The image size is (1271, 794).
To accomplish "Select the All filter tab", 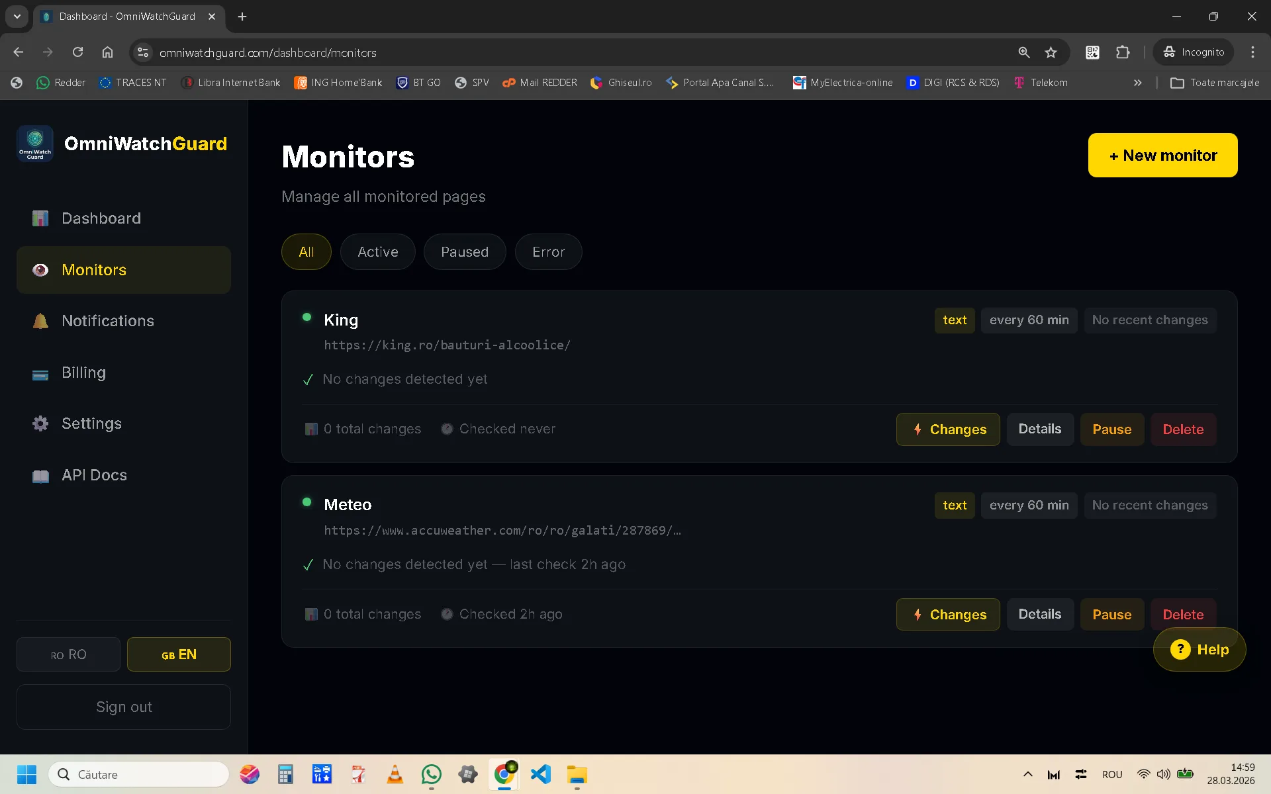I will (x=306, y=252).
